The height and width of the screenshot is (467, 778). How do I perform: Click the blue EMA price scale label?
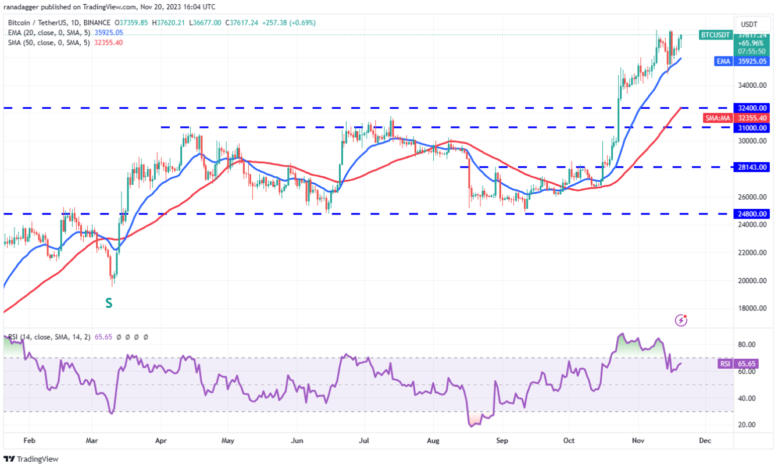[723, 60]
